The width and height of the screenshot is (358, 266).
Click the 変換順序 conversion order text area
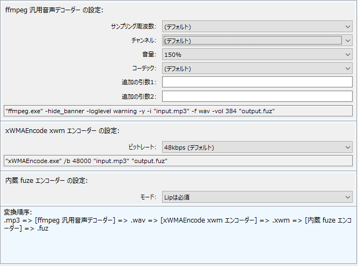pos(178,235)
